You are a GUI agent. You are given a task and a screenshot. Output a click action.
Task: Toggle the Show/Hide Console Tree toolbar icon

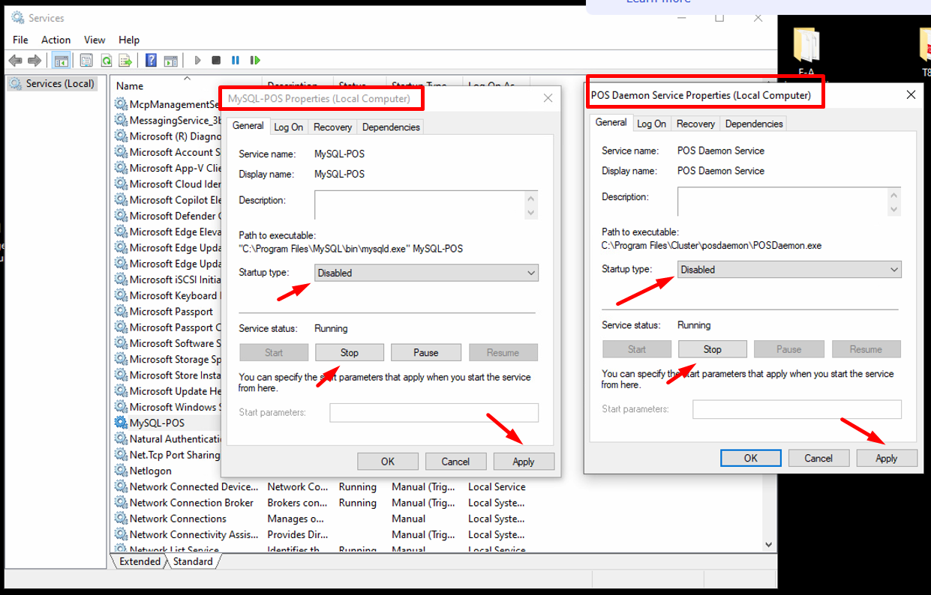[x=62, y=61]
